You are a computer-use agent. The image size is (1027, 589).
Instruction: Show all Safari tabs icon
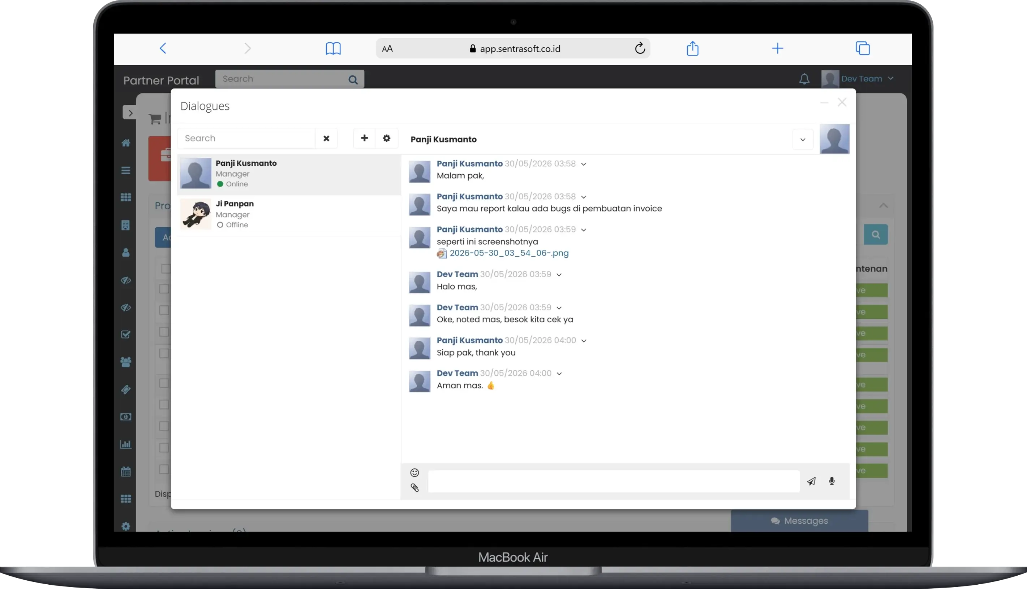tap(863, 48)
